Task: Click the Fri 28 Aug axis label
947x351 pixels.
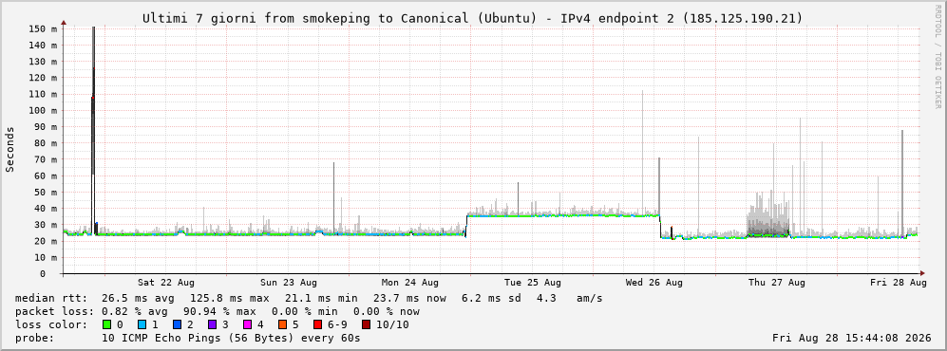Action: (x=898, y=283)
